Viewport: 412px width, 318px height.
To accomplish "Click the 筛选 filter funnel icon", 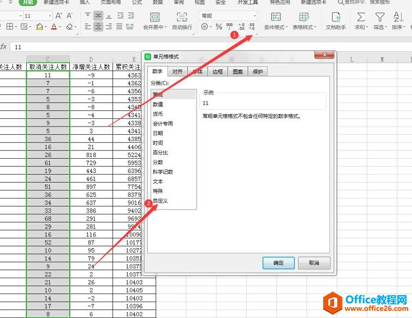I will click(x=379, y=17).
